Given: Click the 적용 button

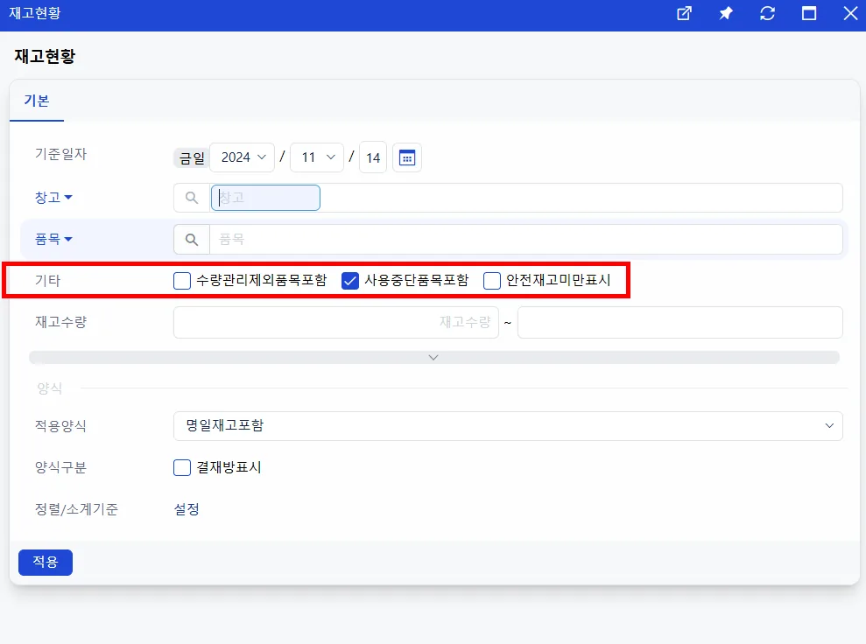Looking at the screenshot, I should click(46, 563).
